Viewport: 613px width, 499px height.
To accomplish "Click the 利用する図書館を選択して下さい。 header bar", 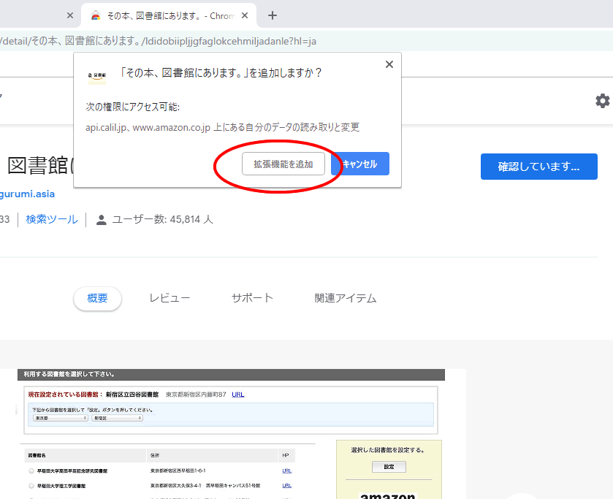I will point(231,374).
